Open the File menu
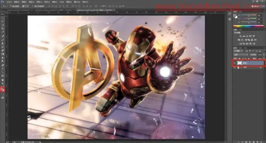 [x=9, y=2]
